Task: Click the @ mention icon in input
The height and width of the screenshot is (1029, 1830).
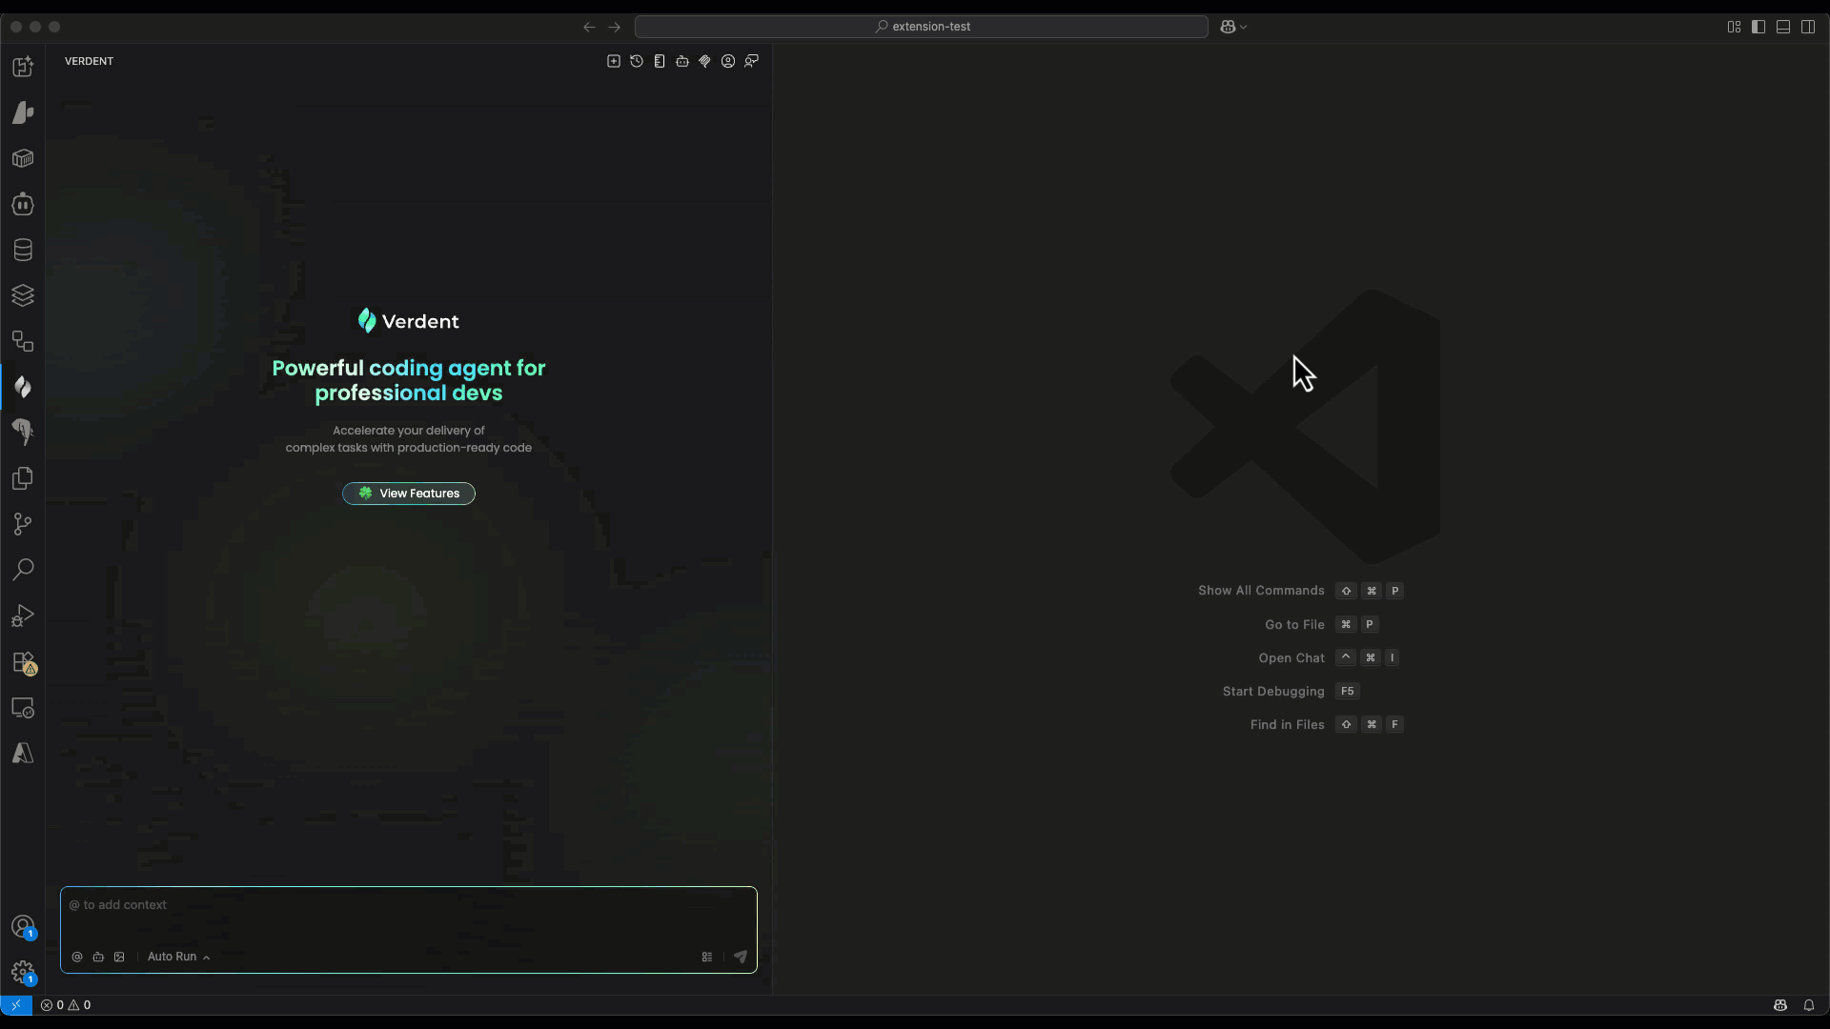Action: [x=77, y=957]
